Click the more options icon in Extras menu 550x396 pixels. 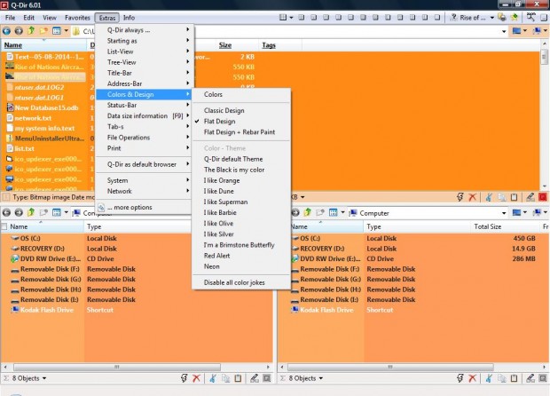[x=101, y=208]
